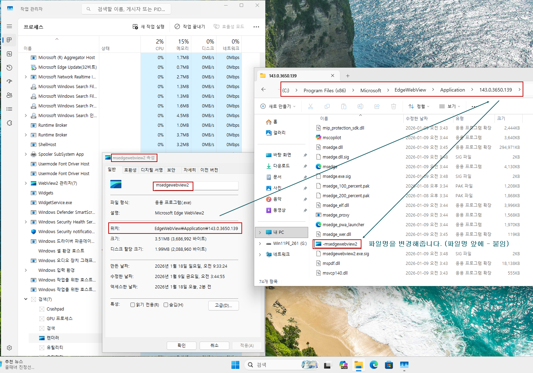Launch Microsoft Edge from the taskbar
533x373 pixels.
point(374,365)
